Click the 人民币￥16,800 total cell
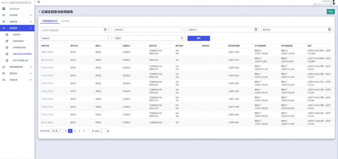Viewport: 338px width, 159px height. coord(319,60)
